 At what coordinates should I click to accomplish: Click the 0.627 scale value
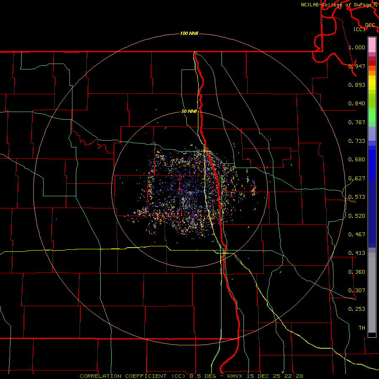tap(357, 179)
